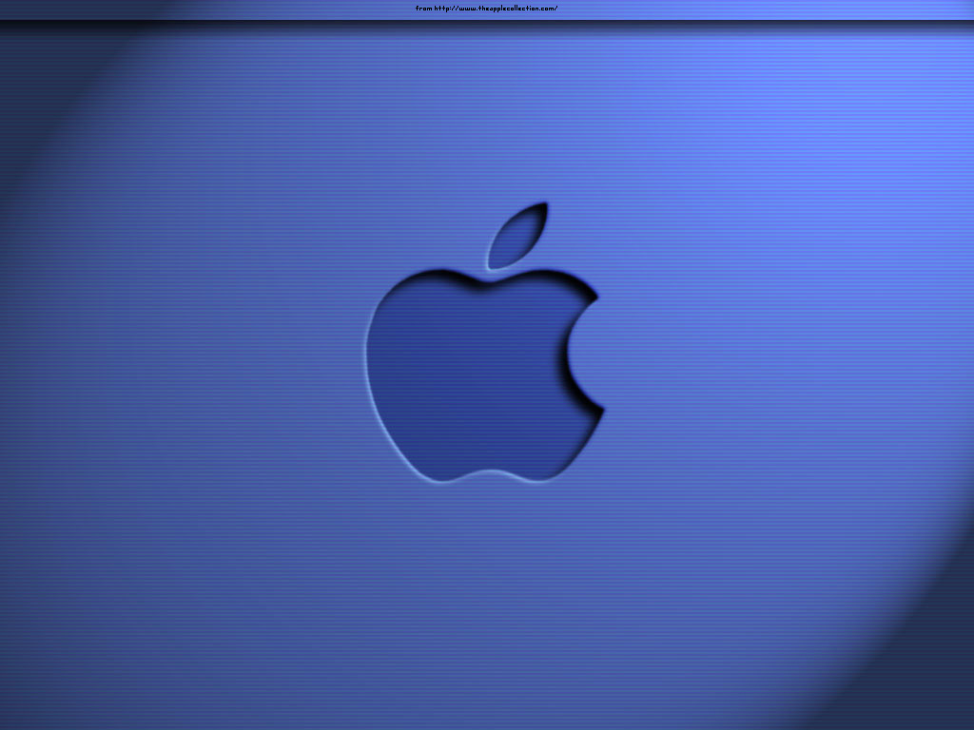Screen dimensions: 974x730
Task: Click the wallpaper area above the Apple leaf
Action: (x=518, y=124)
